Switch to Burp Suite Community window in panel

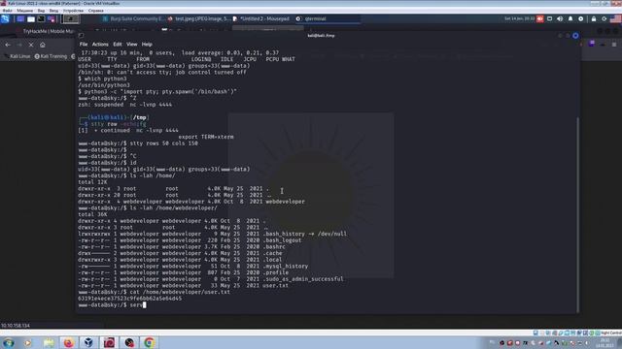point(133,18)
